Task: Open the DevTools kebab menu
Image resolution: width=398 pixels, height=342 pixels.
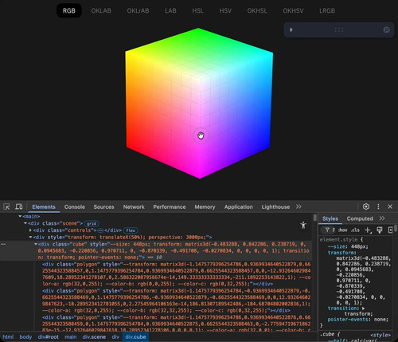Action: click(x=378, y=206)
